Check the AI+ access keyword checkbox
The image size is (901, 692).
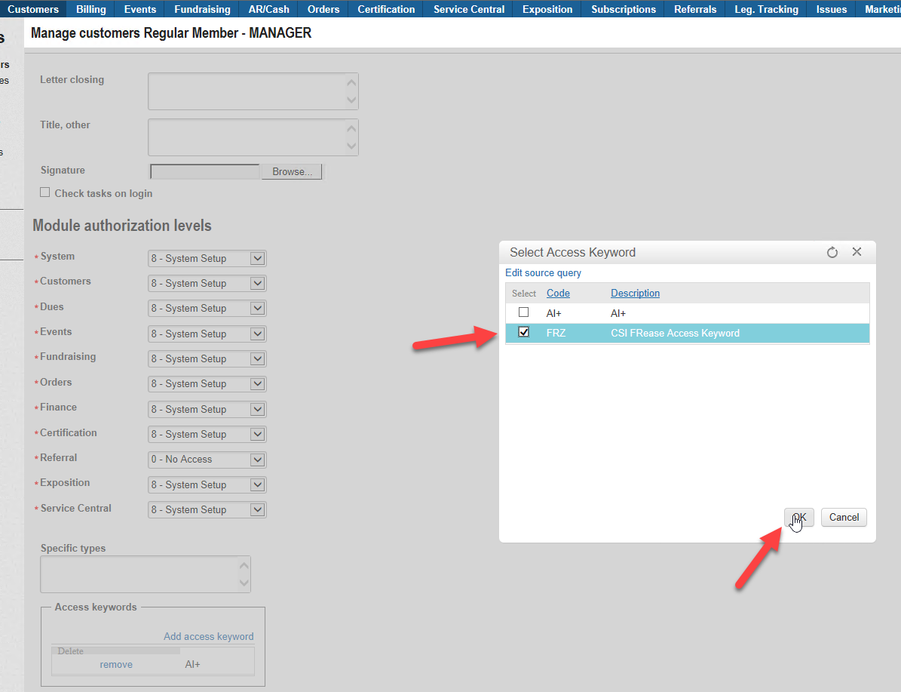[x=524, y=312]
